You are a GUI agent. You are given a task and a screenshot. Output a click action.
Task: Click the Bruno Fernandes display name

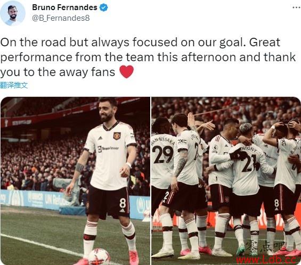tap(64, 7)
